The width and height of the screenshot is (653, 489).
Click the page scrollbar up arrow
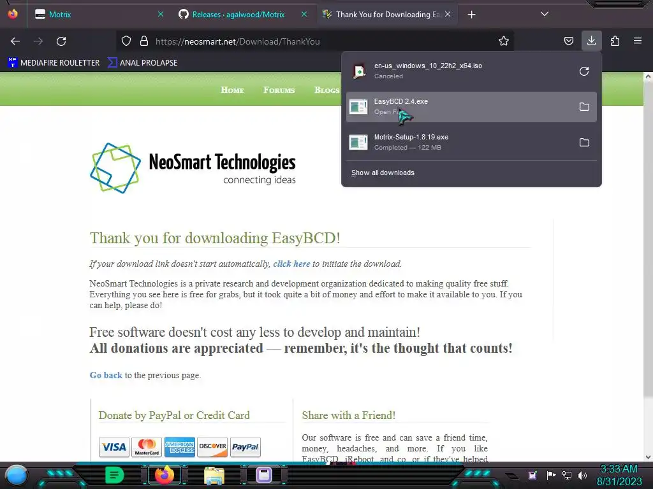pos(648,76)
